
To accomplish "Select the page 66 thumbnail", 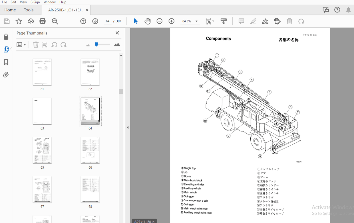I will pyautogui.click(x=90, y=150).
